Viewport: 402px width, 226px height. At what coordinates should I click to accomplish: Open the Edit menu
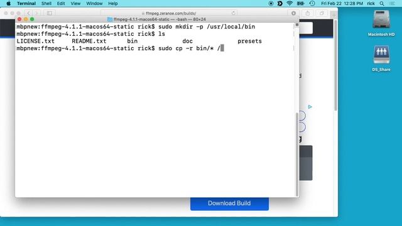coord(61,3)
